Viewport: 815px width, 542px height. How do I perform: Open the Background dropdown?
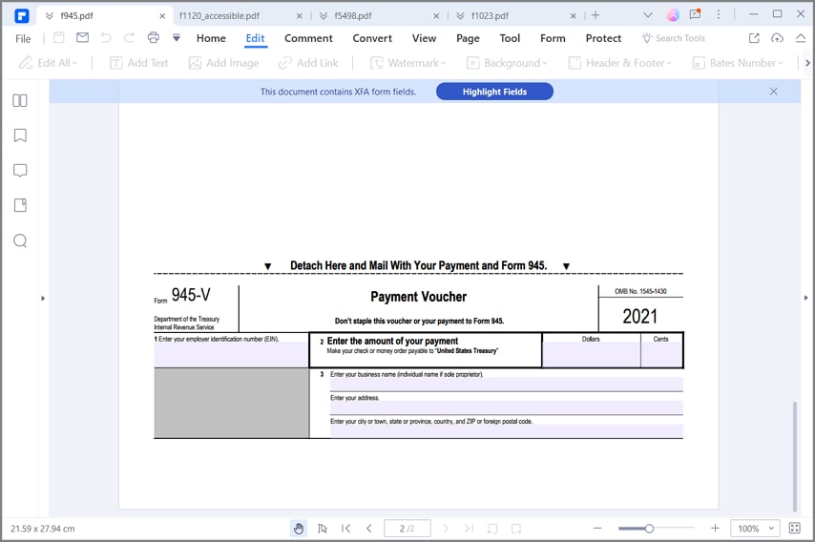[x=507, y=63]
